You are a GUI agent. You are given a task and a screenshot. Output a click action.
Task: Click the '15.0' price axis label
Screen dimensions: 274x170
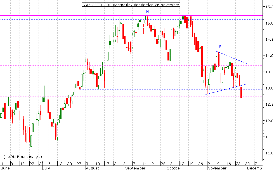coord(269,23)
